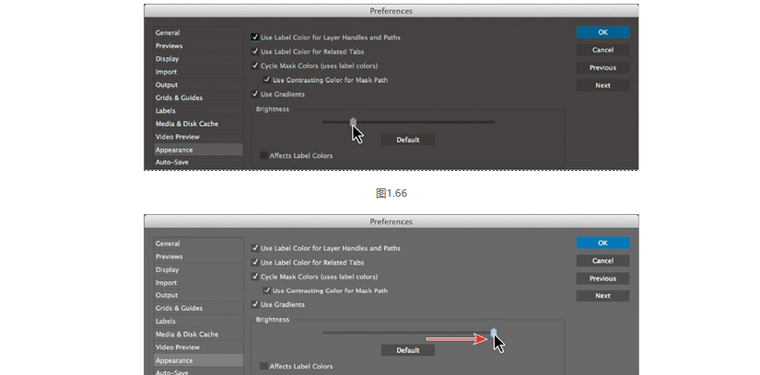Image resolution: width=760 pixels, height=375 pixels.
Task: Click the Brightness slider handle in darker dialog
Action: (x=354, y=122)
